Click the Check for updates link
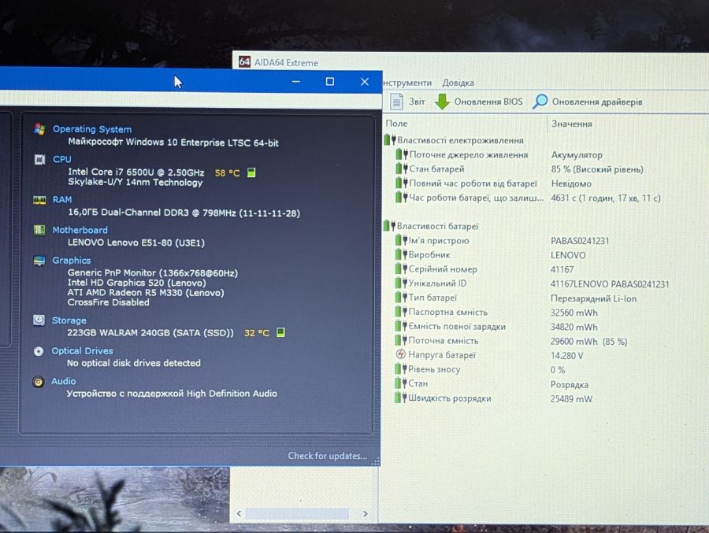Image resolution: width=709 pixels, height=533 pixels. coord(328,456)
